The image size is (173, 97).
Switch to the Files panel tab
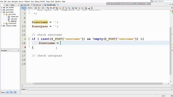click(x=12, y=5)
